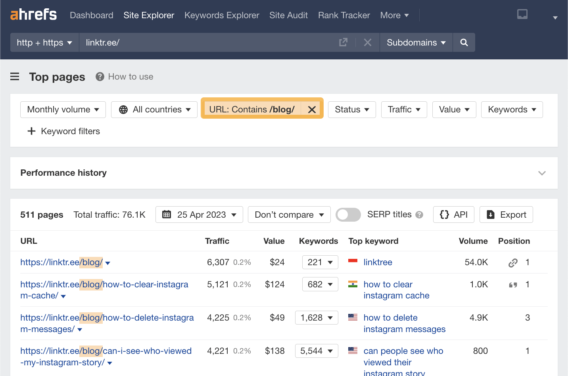Click the Export button
The width and height of the screenshot is (568, 376).
(506, 214)
